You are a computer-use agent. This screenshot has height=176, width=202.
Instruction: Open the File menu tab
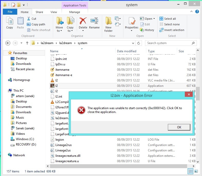click(10, 12)
